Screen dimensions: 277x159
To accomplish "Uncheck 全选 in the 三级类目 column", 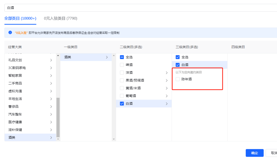I will (177, 57).
